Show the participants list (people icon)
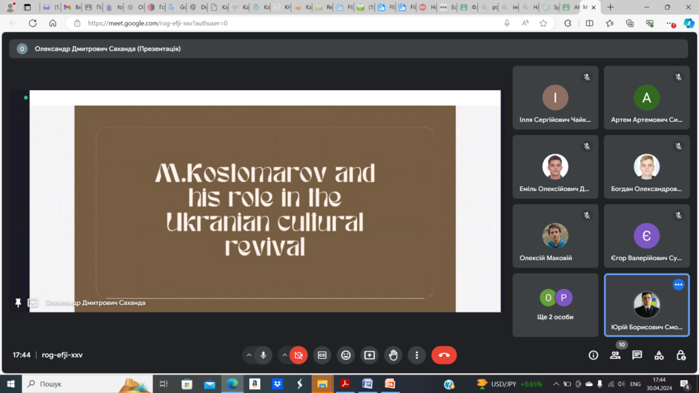This screenshot has height=393, width=699. click(x=615, y=355)
